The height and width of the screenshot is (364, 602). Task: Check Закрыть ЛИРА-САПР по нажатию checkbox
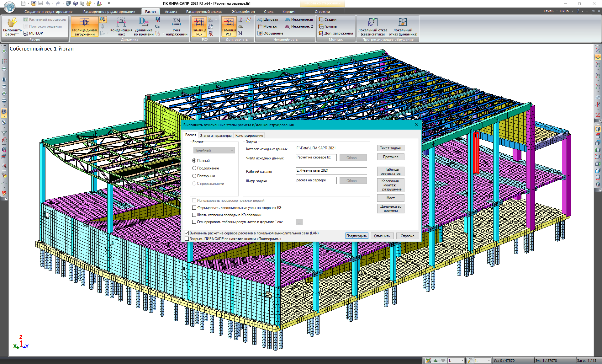(187, 239)
